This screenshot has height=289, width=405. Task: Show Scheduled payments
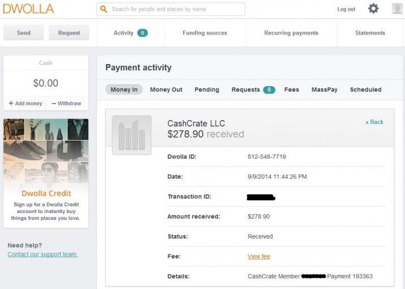point(365,90)
